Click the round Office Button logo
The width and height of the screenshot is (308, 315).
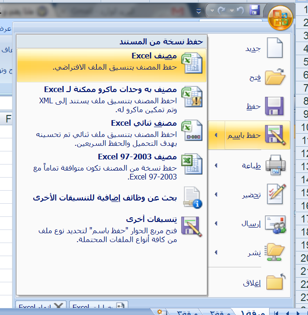280,18
